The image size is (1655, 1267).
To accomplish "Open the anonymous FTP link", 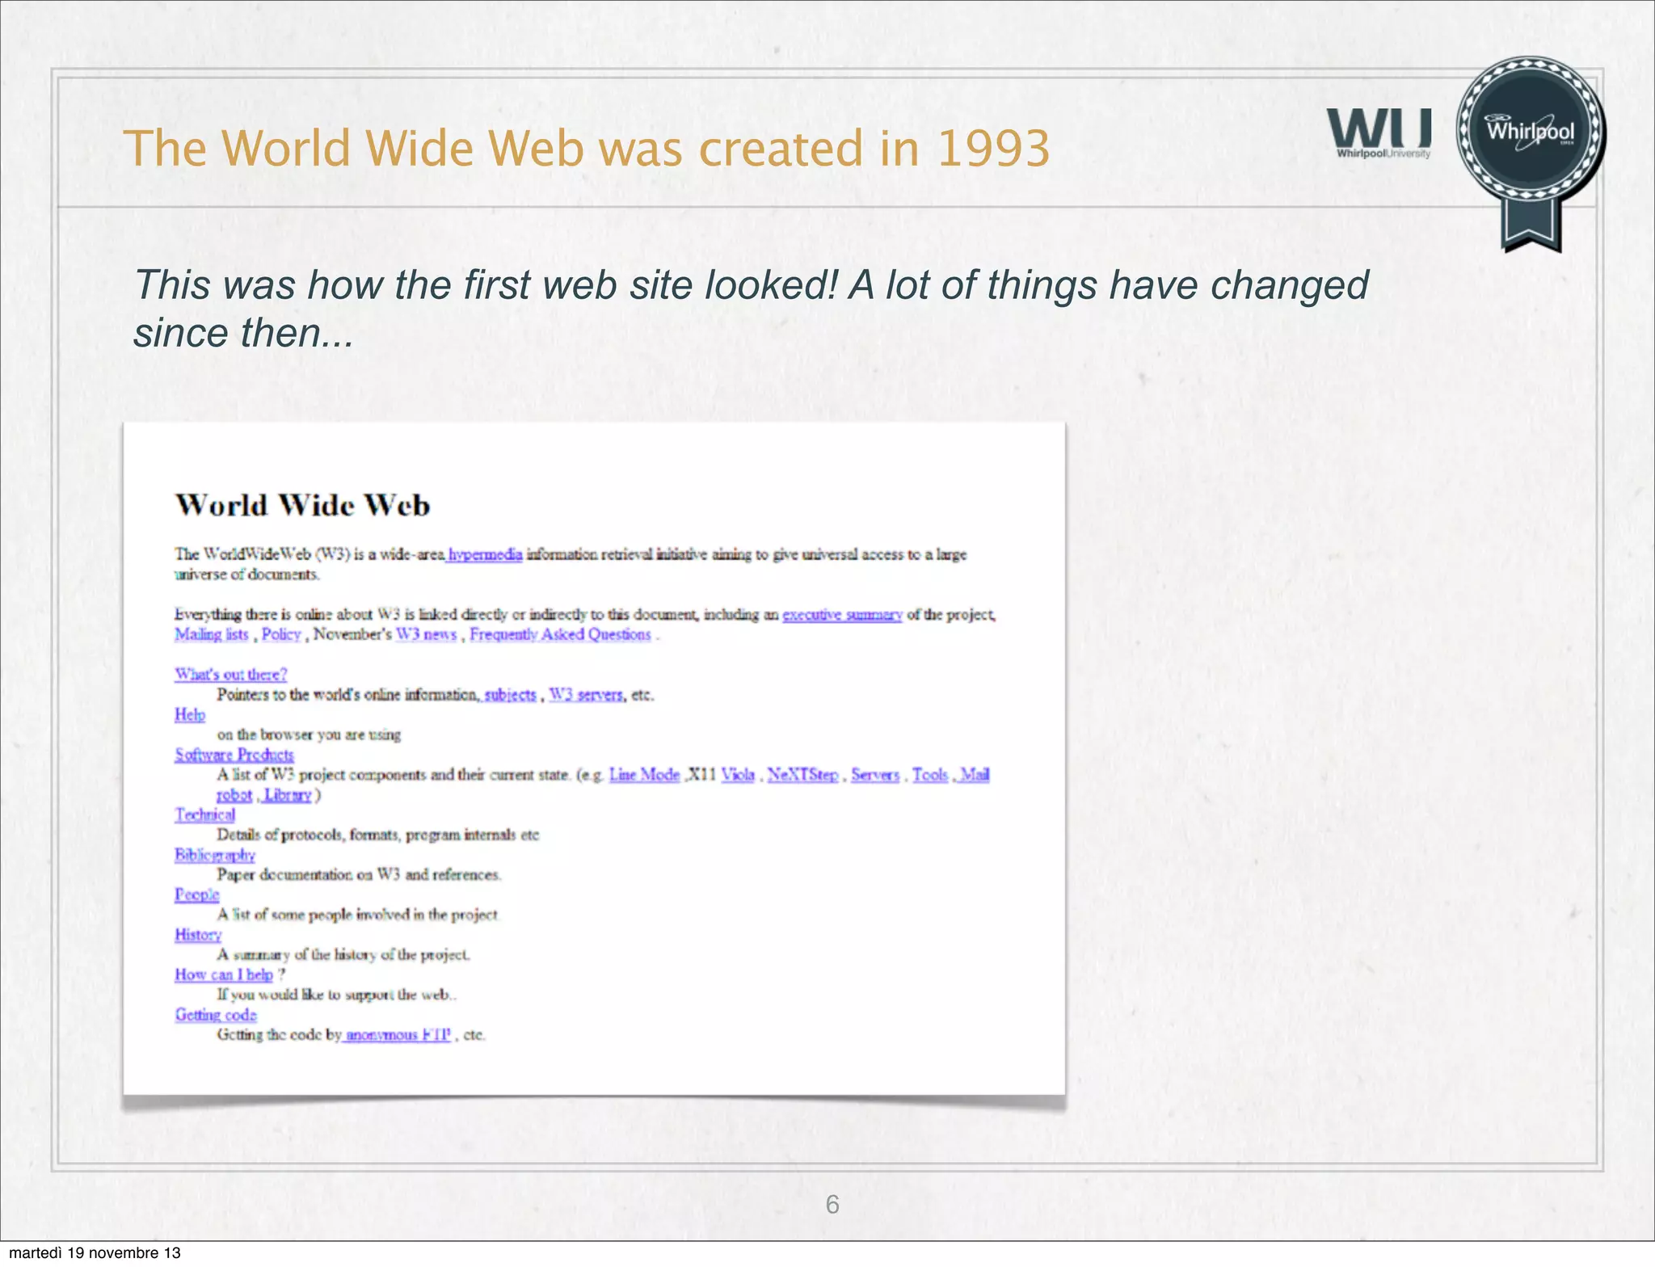I will point(398,1035).
